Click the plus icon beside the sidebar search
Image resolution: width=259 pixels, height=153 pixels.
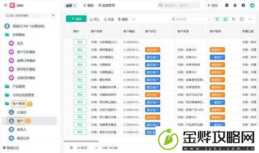[x=53, y=16]
